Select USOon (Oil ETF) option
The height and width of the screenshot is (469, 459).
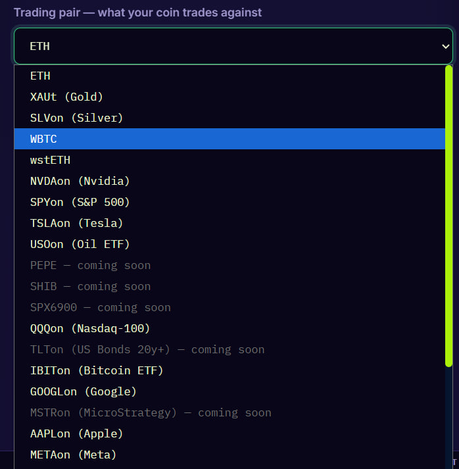229,244
